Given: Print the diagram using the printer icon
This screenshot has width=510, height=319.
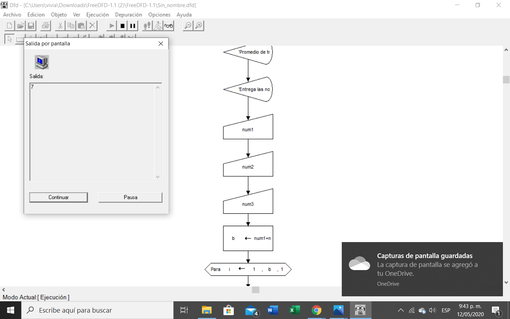Looking at the screenshot, I should [46, 26].
